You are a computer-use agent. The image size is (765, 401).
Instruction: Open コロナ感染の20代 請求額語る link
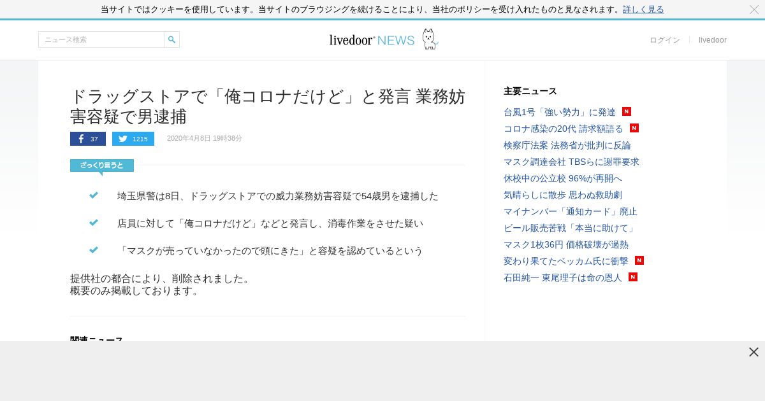[564, 129]
